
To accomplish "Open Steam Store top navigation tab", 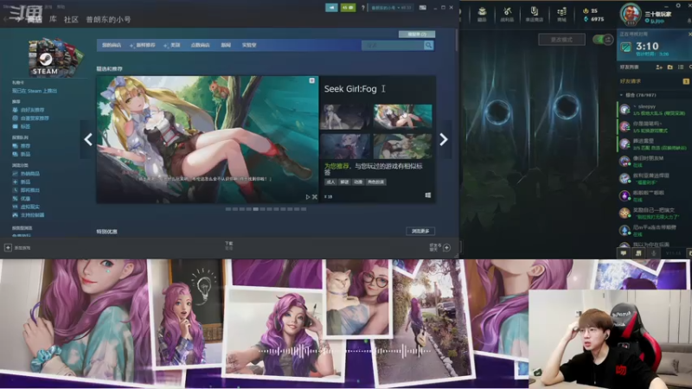I will [35, 20].
